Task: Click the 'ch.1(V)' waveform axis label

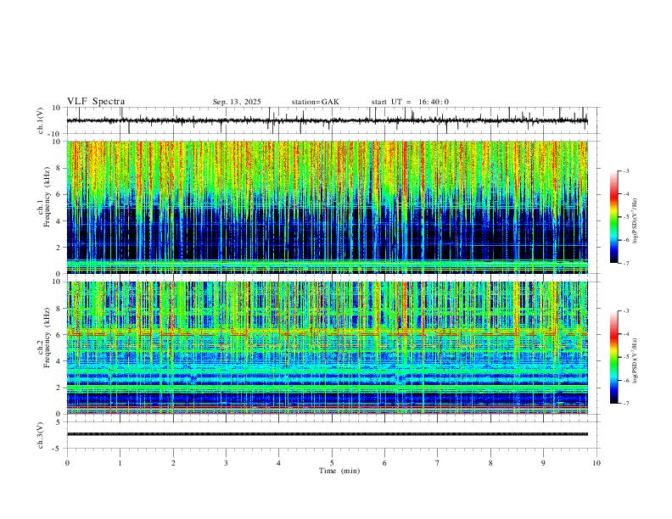Action: tap(41, 120)
